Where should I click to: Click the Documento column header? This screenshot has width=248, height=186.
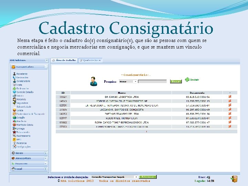pos(197,93)
